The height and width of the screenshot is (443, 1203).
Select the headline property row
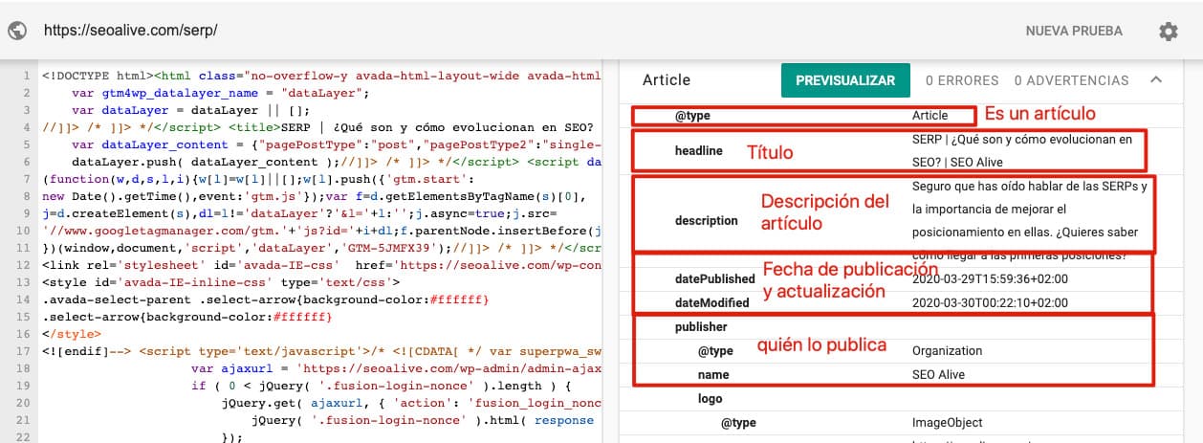(x=908, y=151)
